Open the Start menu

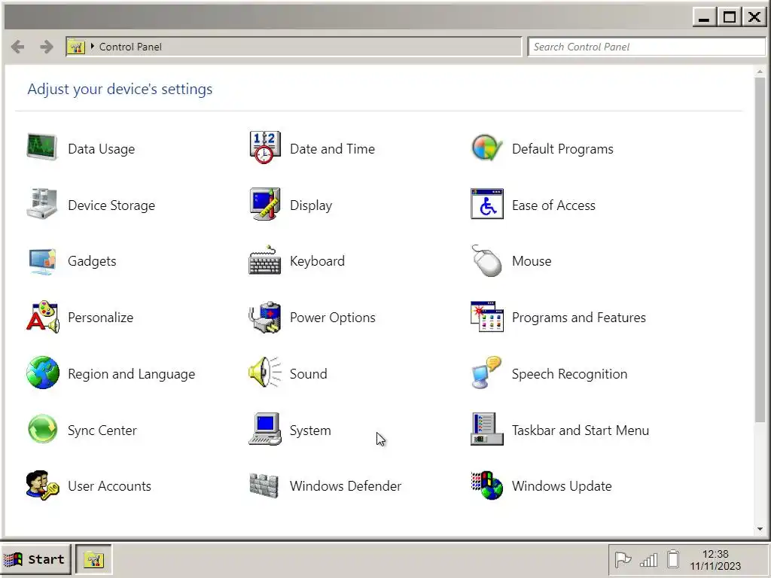coord(35,559)
